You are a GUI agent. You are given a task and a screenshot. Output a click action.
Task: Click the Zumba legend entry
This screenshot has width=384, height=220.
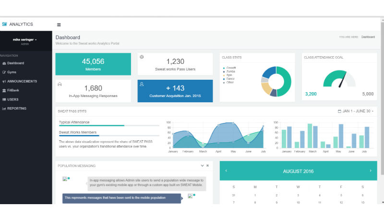pos(229,72)
